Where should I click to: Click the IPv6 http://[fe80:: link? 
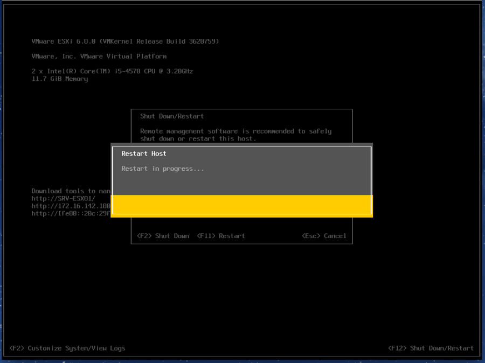[x=71, y=213]
